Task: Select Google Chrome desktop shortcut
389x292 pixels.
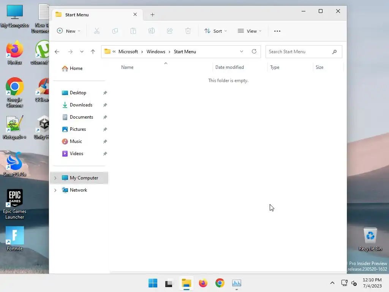Action: click(x=15, y=92)
